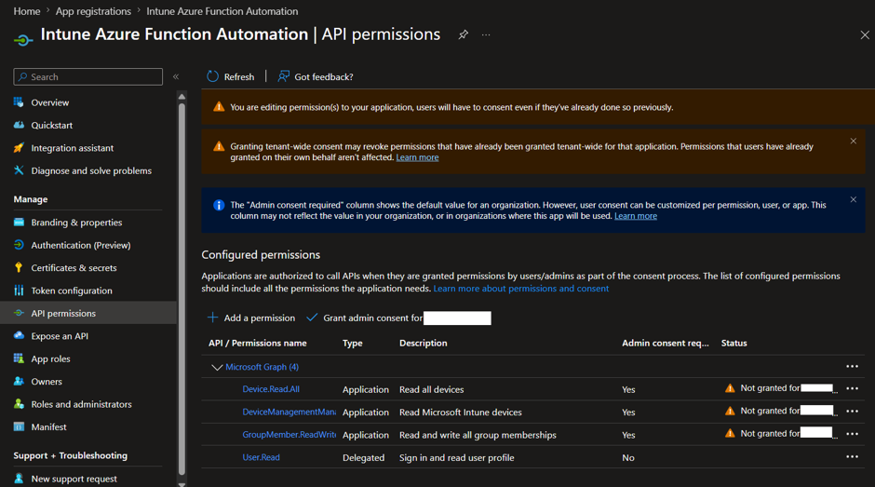The image size is (875, 487).
Task: Open the User.Read permission link
Action: pos(262,457)
